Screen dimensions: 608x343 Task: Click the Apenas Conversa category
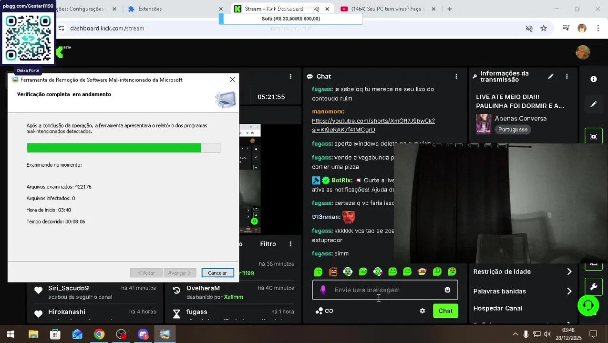pos(521,118)
